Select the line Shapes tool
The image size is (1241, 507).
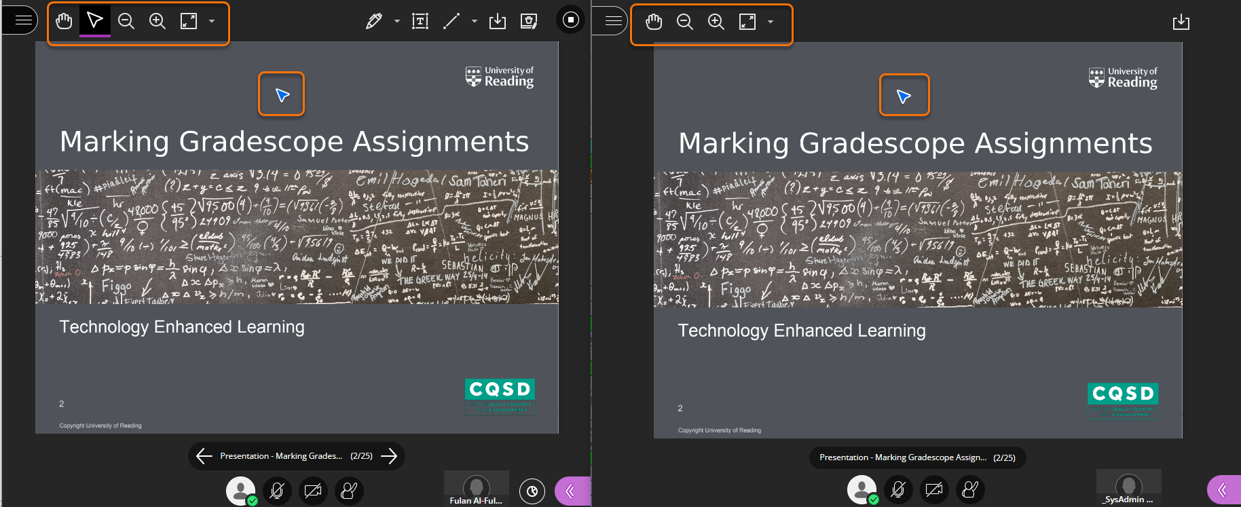451,21
